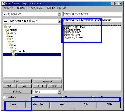Open the 設定 (Settings) menu
125x112 pixels.
click(61, 8)
